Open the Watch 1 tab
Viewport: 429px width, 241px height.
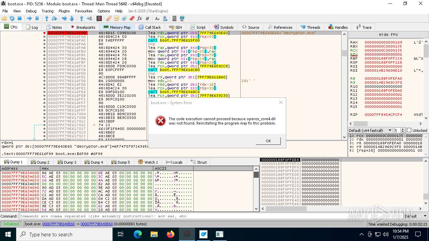(148, 162)
